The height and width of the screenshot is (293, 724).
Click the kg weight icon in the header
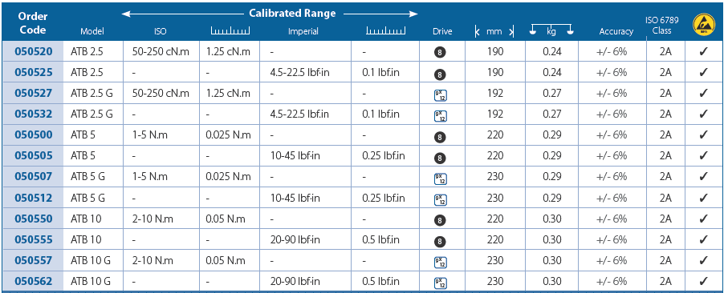551,30
